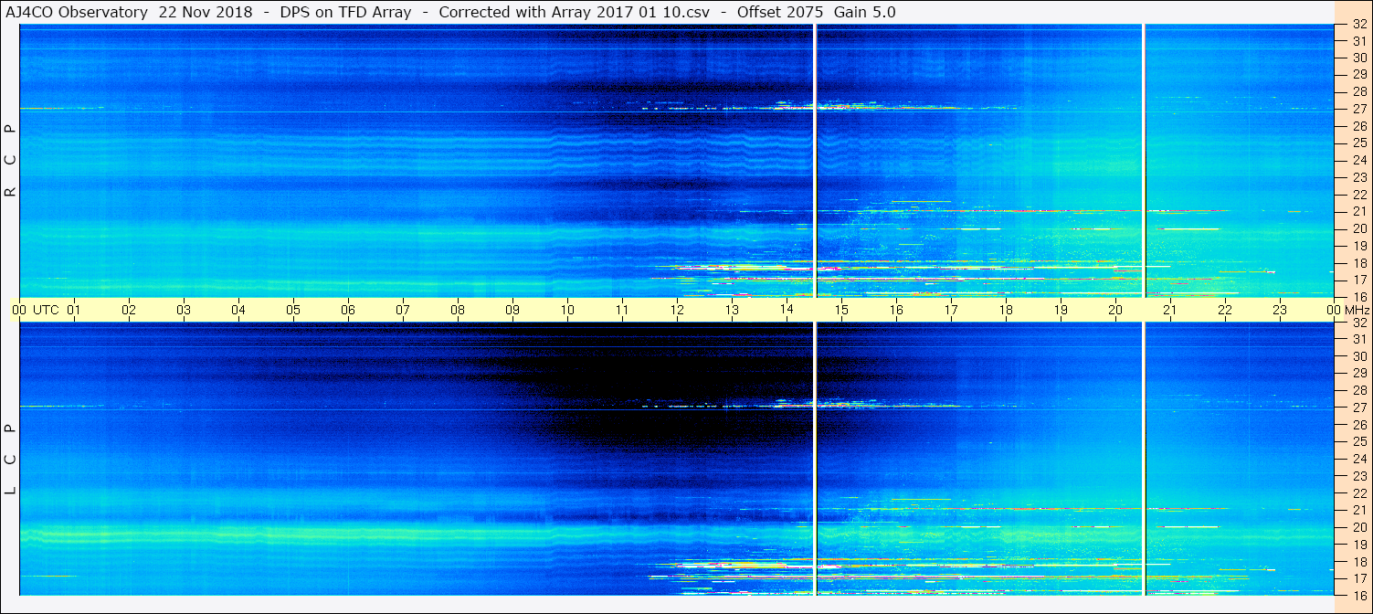Click the "Gain 5.0" value in header
This screenshot has height=614, width=1373.
click(x=864, y=12)
